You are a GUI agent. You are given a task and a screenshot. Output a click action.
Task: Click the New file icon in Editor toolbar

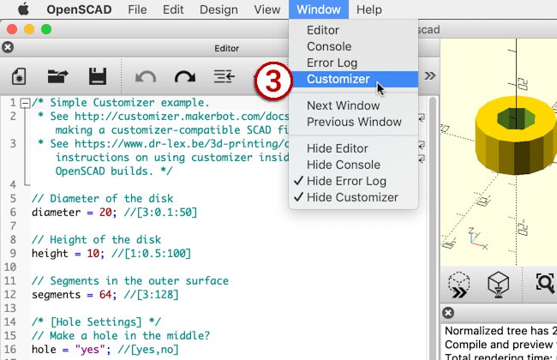(19, 76)
